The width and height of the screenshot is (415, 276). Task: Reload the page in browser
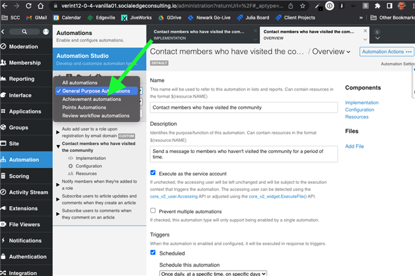(29, 6)
